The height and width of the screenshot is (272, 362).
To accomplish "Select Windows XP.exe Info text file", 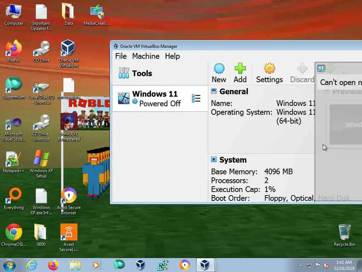I will tap(41, 201).
